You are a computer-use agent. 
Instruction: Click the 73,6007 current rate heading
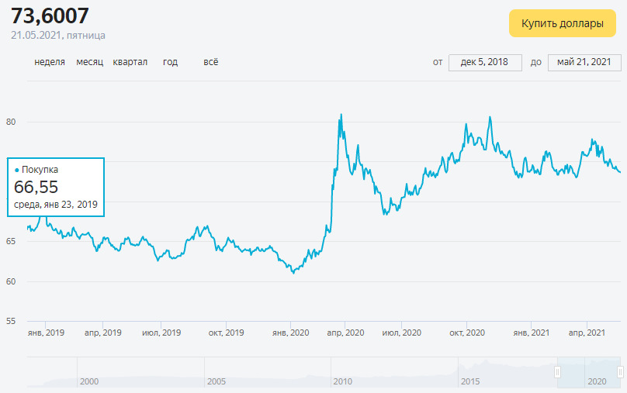pyautogui.click(x=50, y=15)
